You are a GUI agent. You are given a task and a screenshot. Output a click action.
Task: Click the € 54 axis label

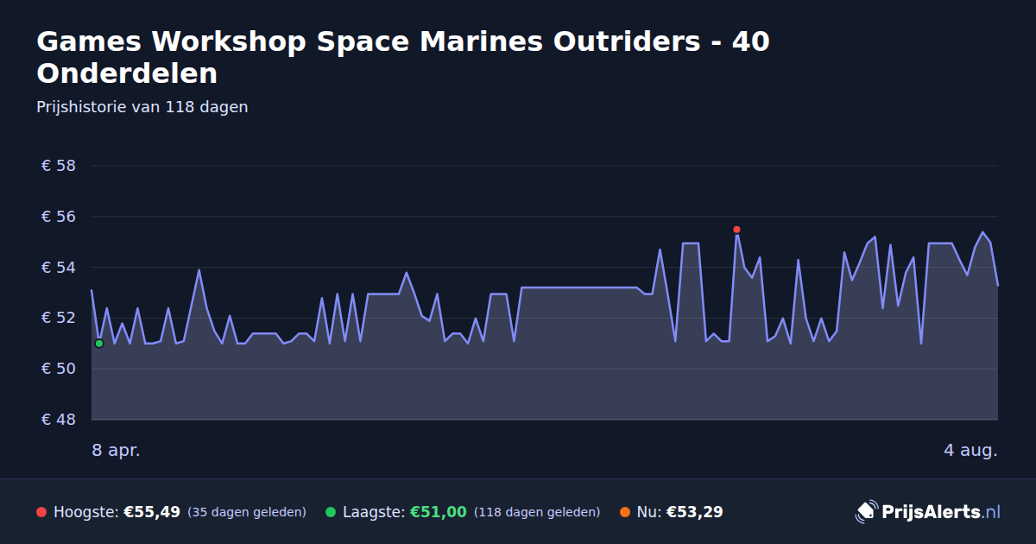pos(59,268)
